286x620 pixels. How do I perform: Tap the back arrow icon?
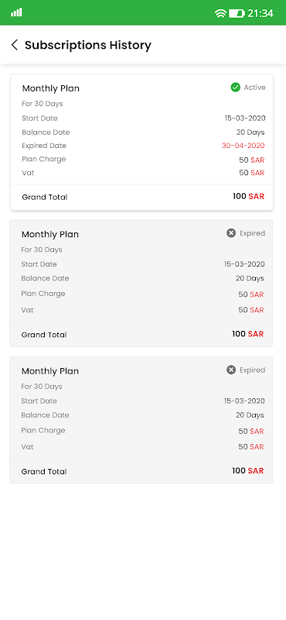(x=15, y=45)
